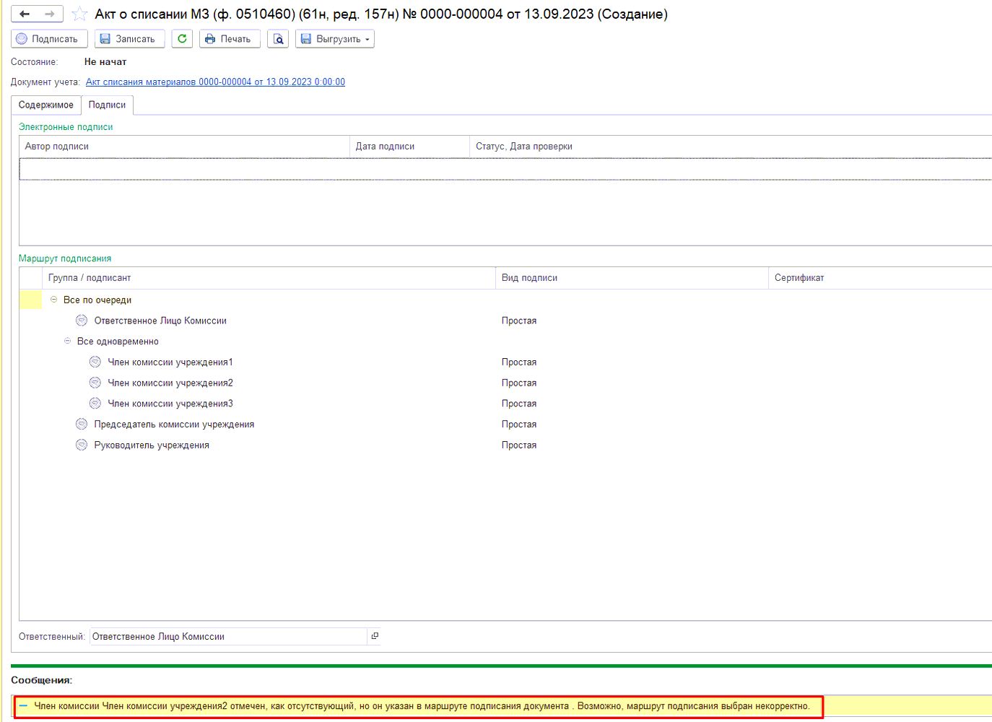The width and height of the screenshot is (992, 722).
Task: Click dash icon before the warning message
Action: (x=23, y=706)
